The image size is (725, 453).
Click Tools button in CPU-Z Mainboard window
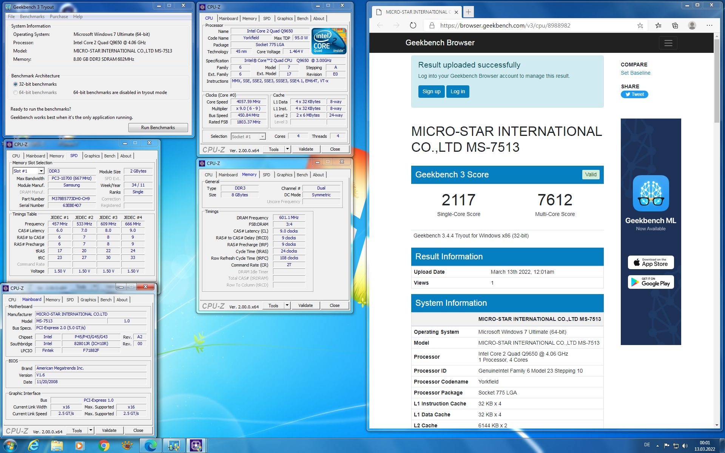click(77, 430)
